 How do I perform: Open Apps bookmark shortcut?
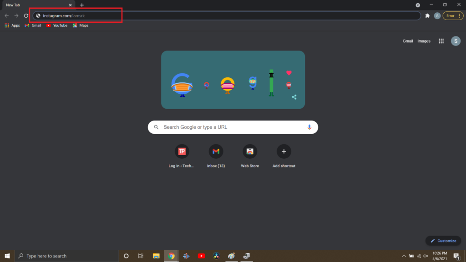(12, 25)
